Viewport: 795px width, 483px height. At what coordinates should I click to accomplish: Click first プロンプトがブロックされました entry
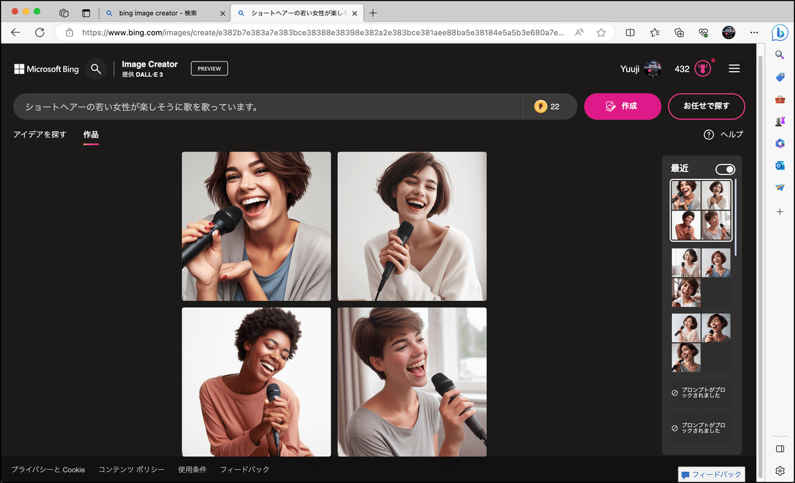(x=701, y=393)
